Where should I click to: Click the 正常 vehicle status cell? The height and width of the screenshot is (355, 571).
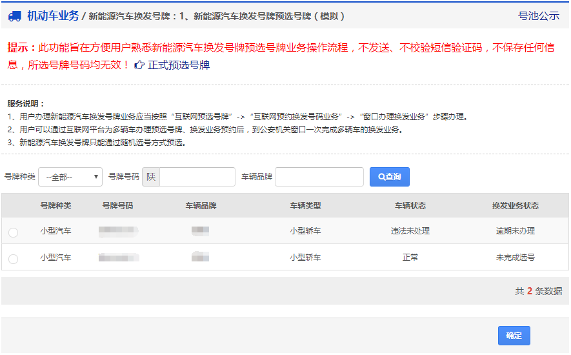click(410, 258)
